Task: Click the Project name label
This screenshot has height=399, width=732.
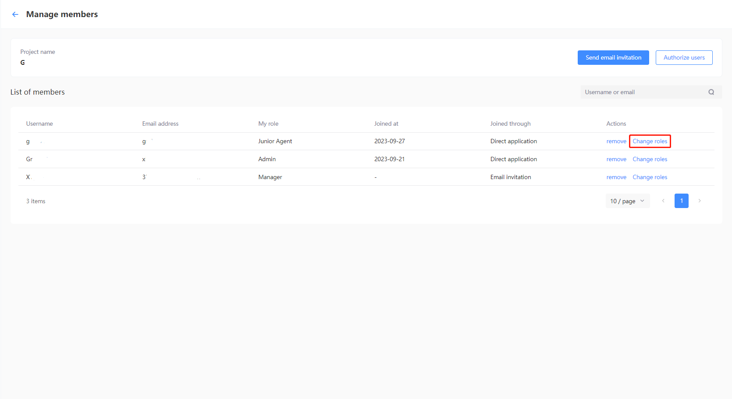Action: [x=38, y=52]
